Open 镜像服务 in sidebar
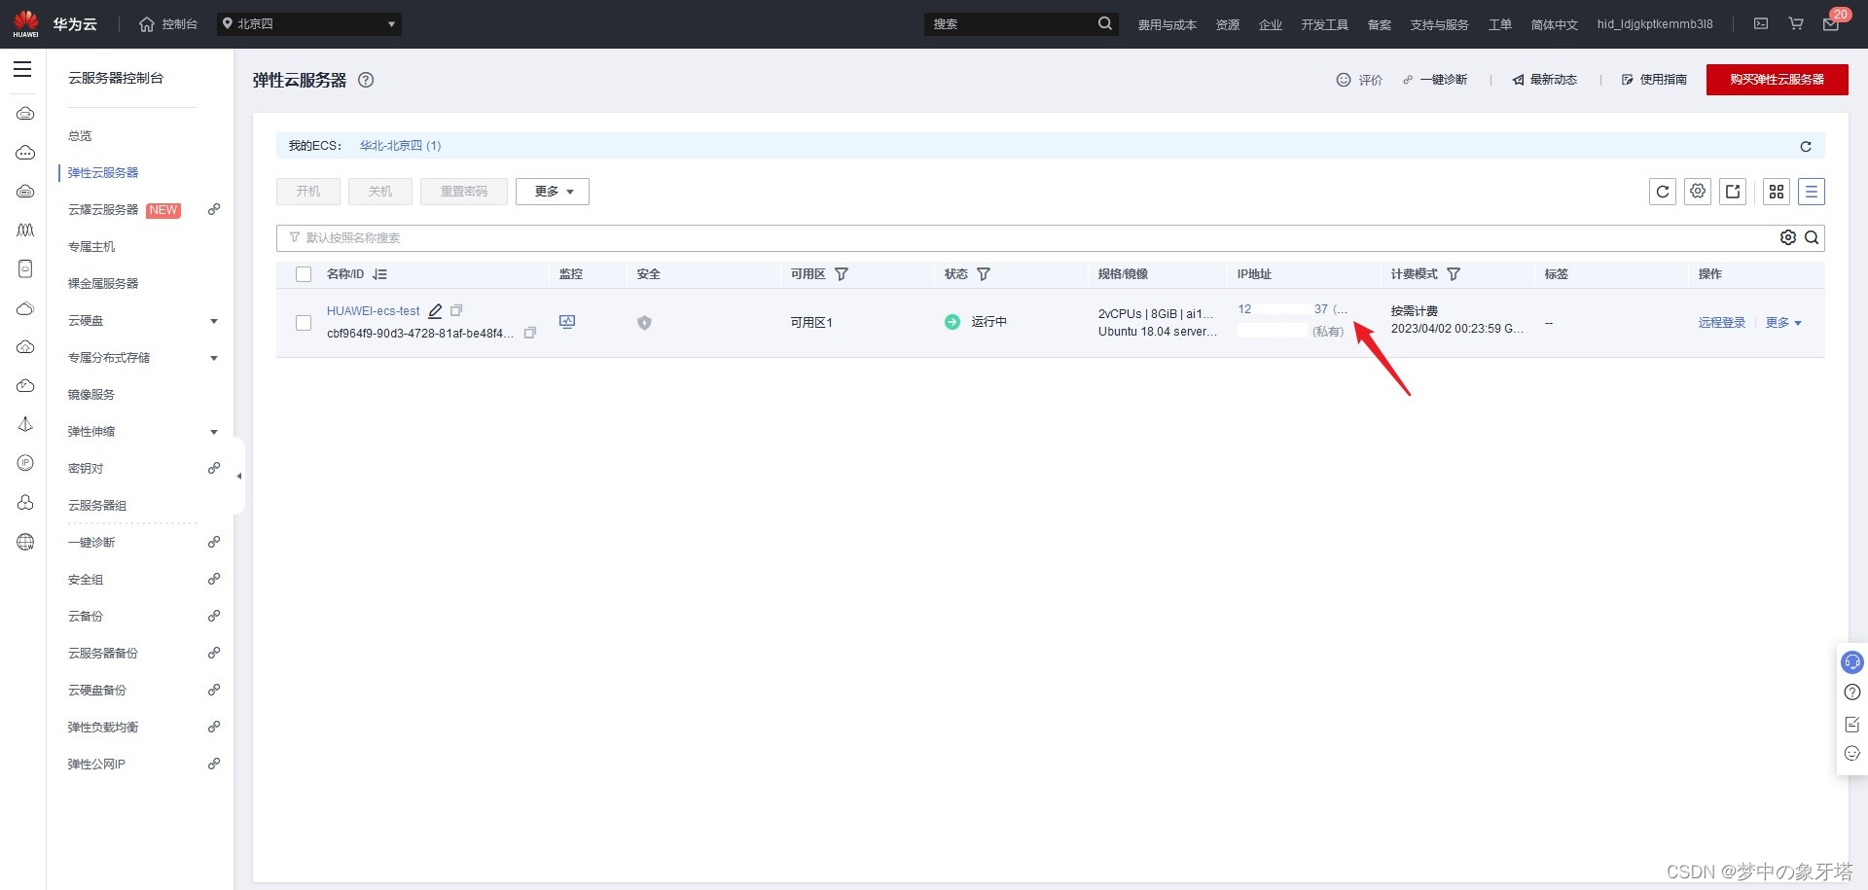This screenshot has width=1868, height=890. (x=91, y=395)
